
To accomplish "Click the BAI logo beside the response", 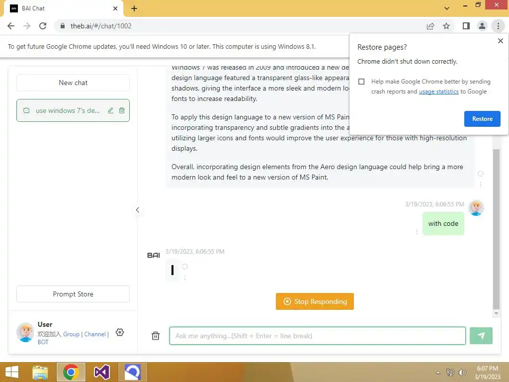I will click(154, 255).
